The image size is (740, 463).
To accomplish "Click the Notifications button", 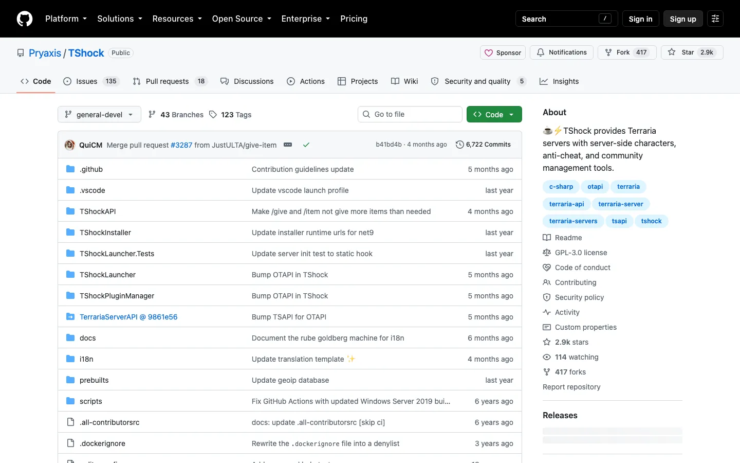I will pos(562,52).
